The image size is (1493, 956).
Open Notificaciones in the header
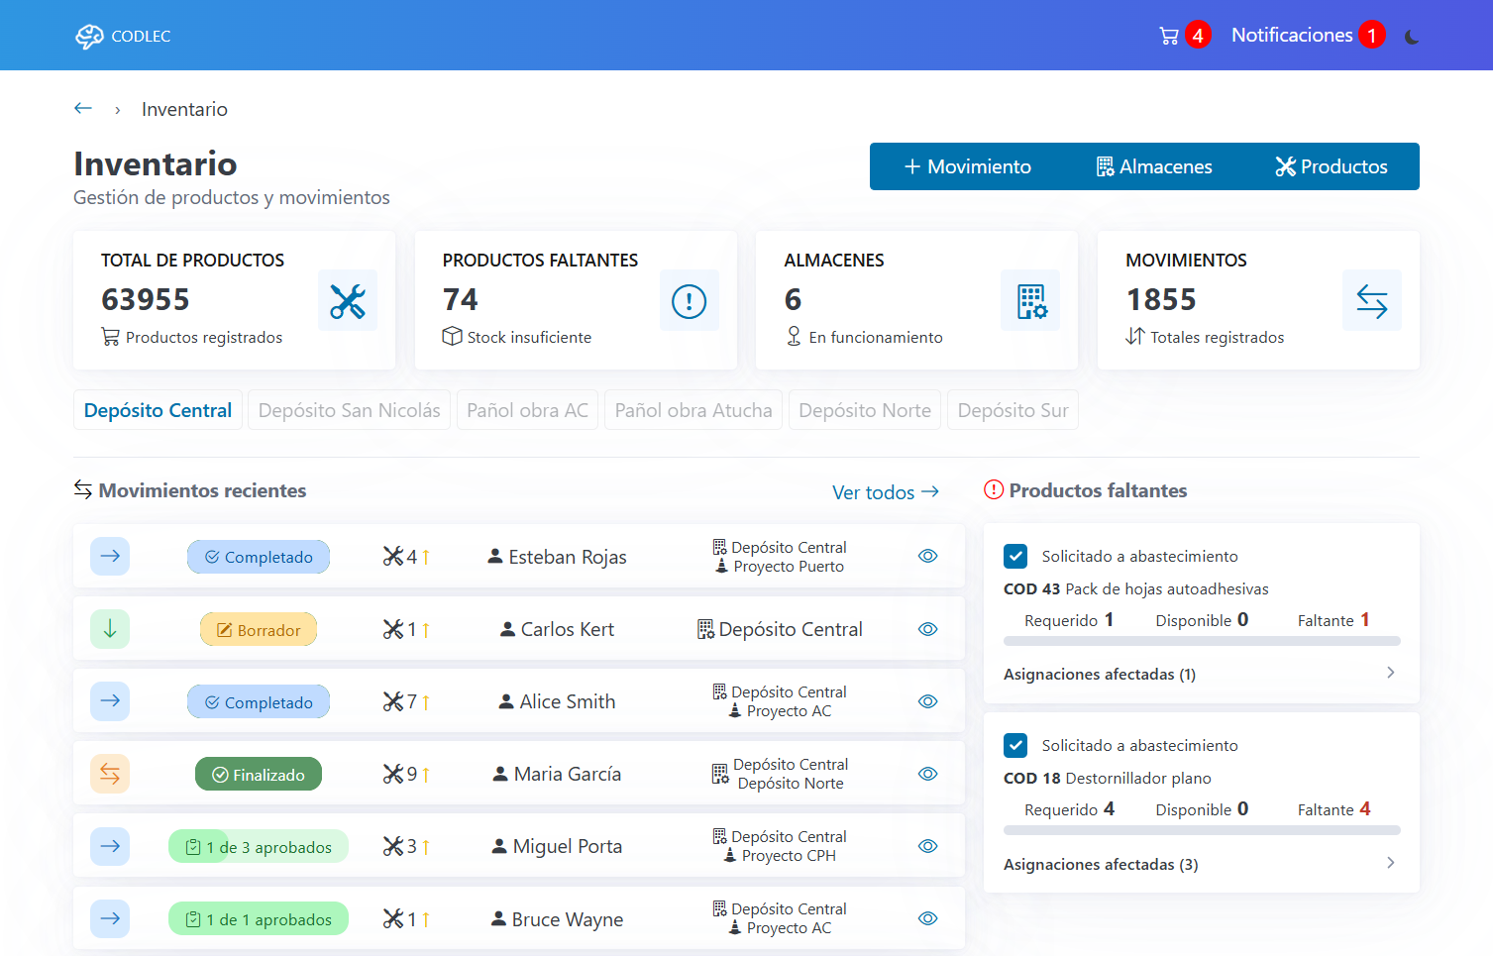coord(1292,36)
